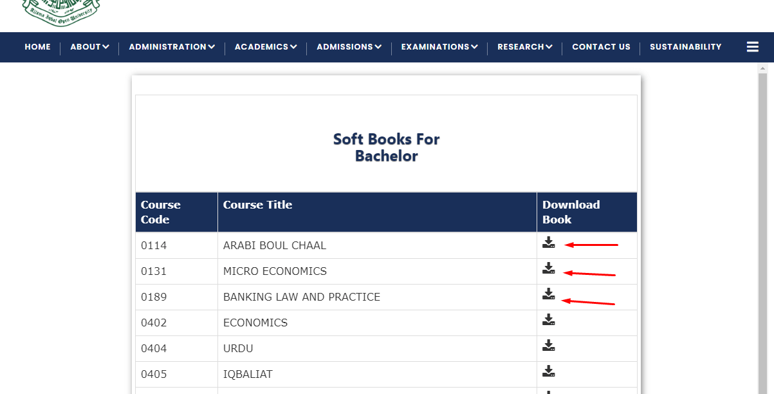The image size is (774, 394).
Task: Download the URDU soft book
Action: [x=548, y=345]
